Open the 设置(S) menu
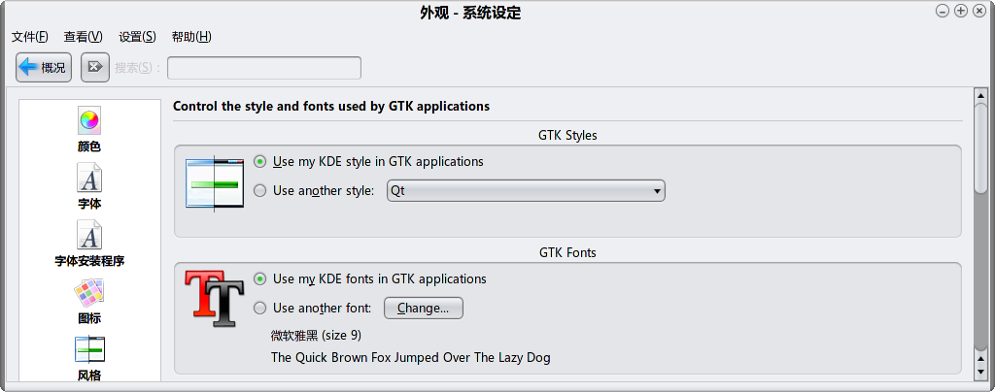The image size is (995, 392). 137,37
